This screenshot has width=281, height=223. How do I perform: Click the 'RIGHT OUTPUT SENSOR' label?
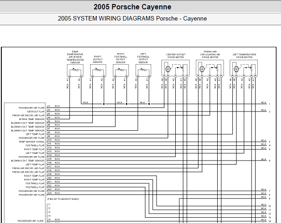(x=98, y=59)
